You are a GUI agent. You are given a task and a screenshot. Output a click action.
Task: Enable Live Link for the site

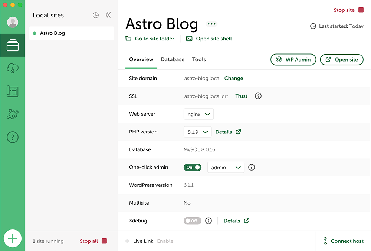pos(165,241)
